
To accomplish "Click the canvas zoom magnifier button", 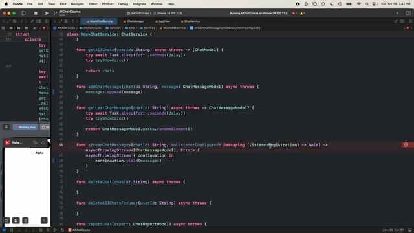I will tap(44, 220).
